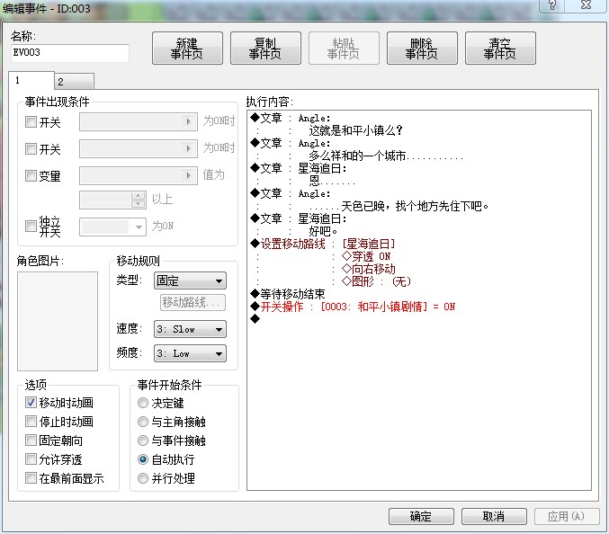609x534 pixels.
Task: Enable the 独立开关 condition checkbox
Action: 31,226
